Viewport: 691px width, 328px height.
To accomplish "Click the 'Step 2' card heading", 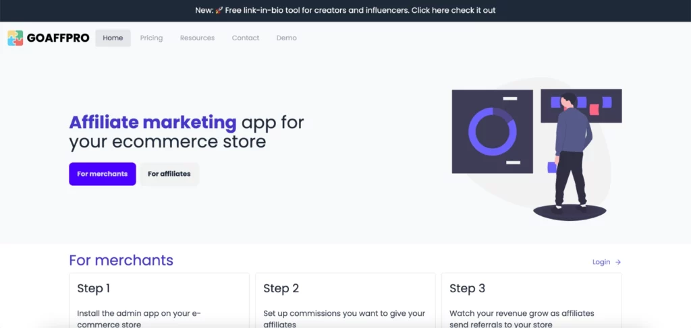I will pos(281,288).
